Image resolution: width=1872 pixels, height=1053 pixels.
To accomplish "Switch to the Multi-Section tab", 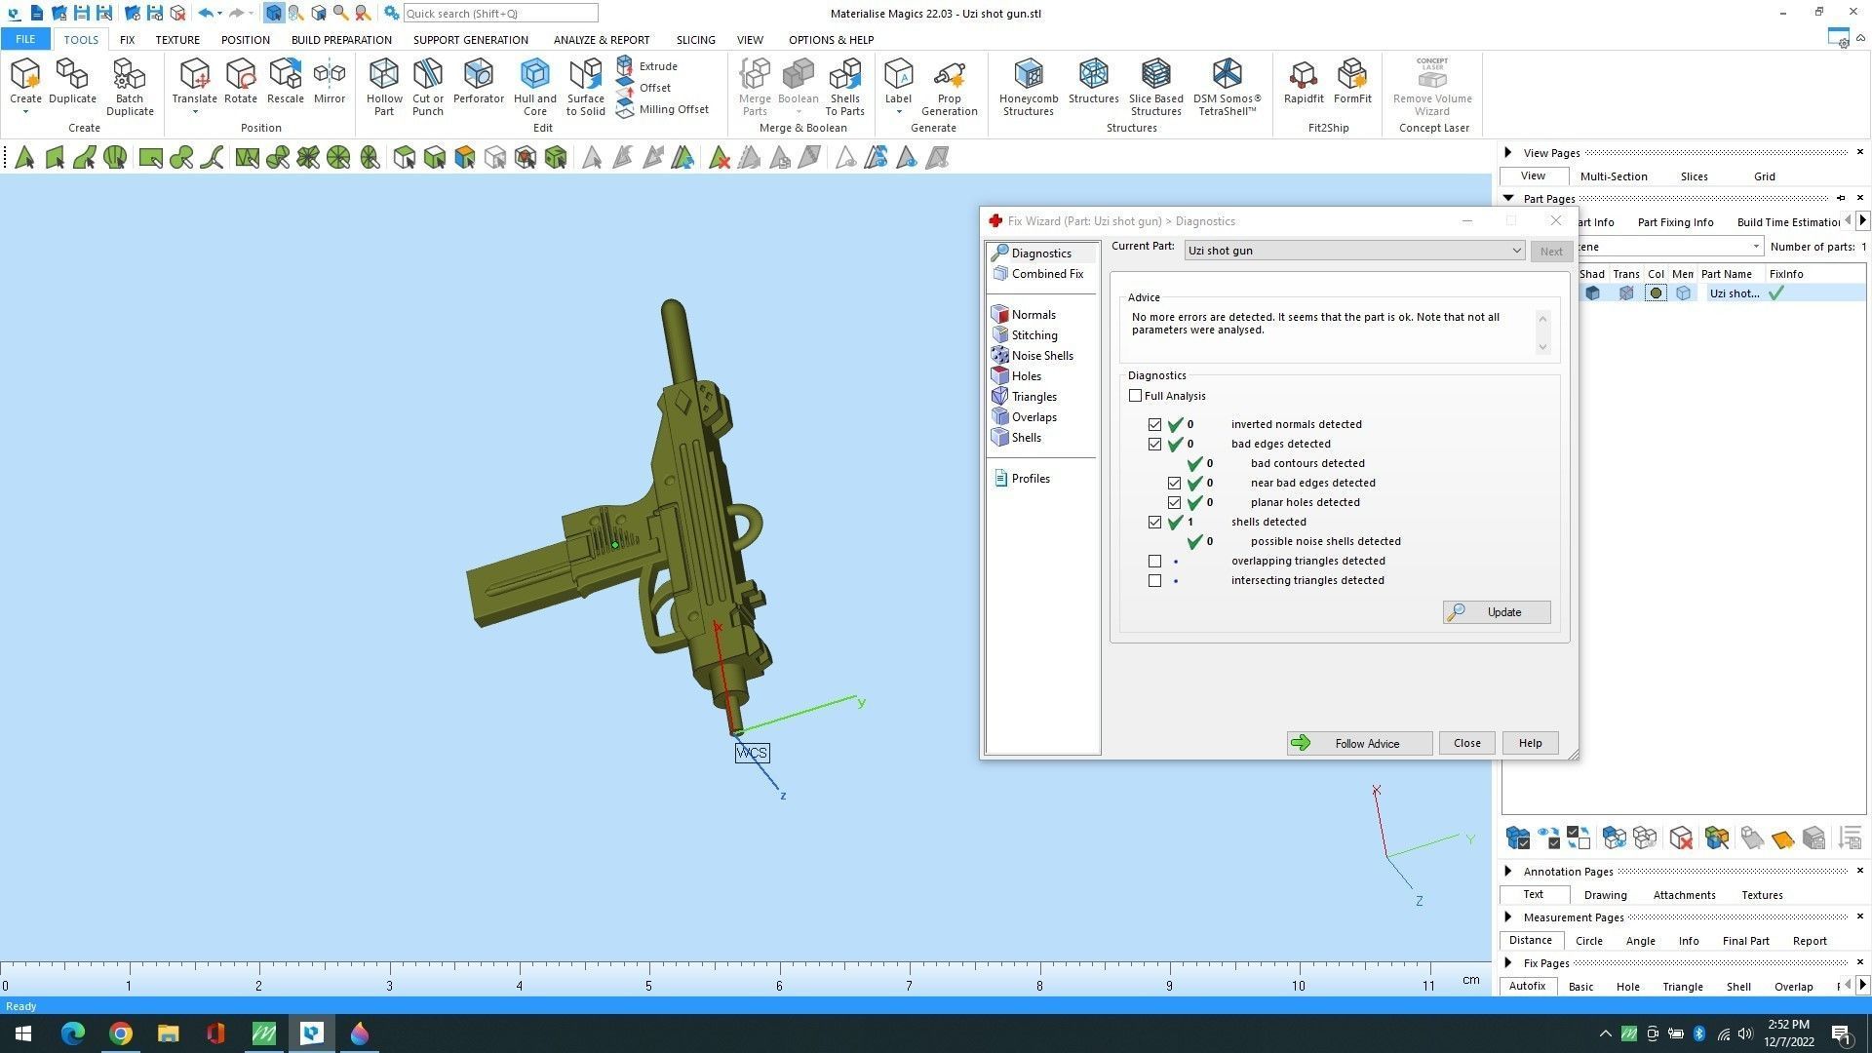I will coord(1613,176).
